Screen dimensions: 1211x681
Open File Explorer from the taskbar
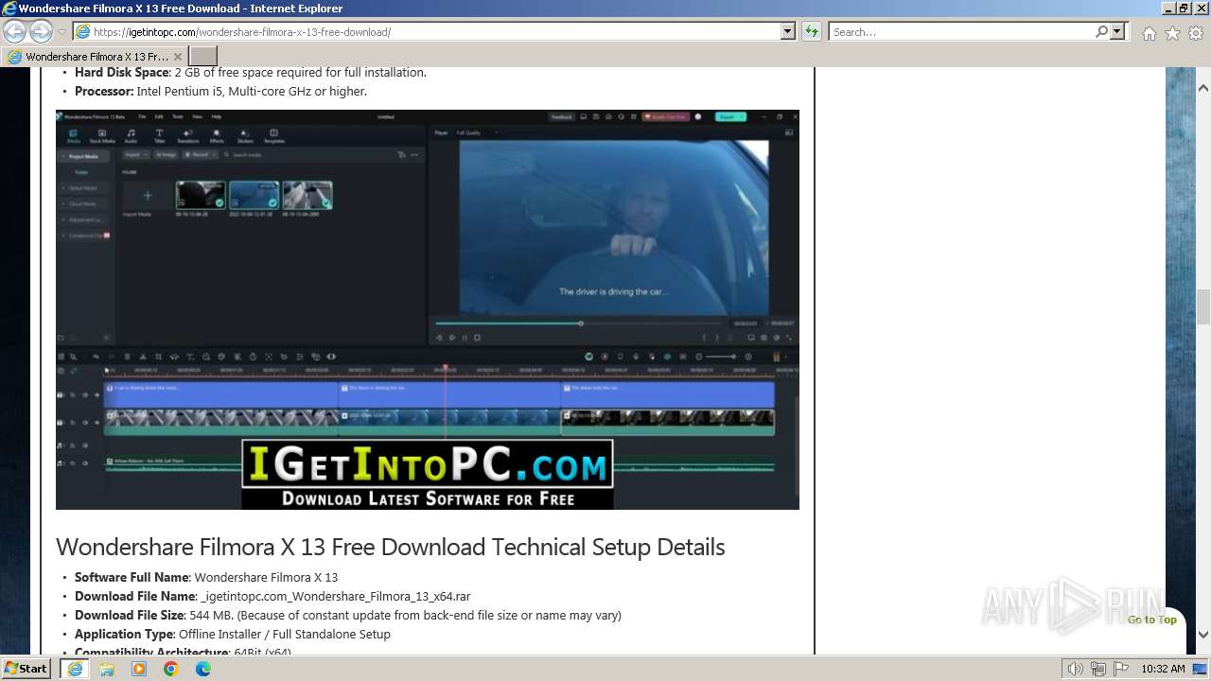(107, 669)
